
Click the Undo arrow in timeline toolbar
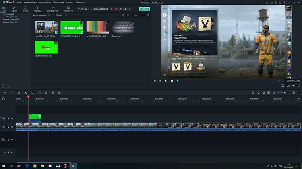point(5,92)
